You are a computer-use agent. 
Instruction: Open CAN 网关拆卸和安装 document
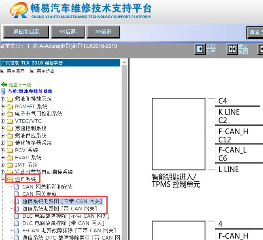click(47, 186)
